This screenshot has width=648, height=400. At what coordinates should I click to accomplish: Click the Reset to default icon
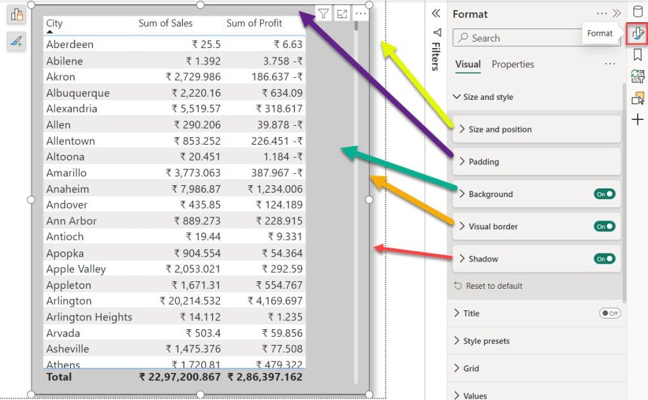point(458,286)
